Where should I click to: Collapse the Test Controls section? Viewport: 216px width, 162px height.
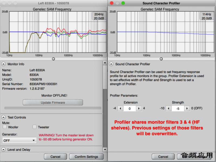point(4,117)
